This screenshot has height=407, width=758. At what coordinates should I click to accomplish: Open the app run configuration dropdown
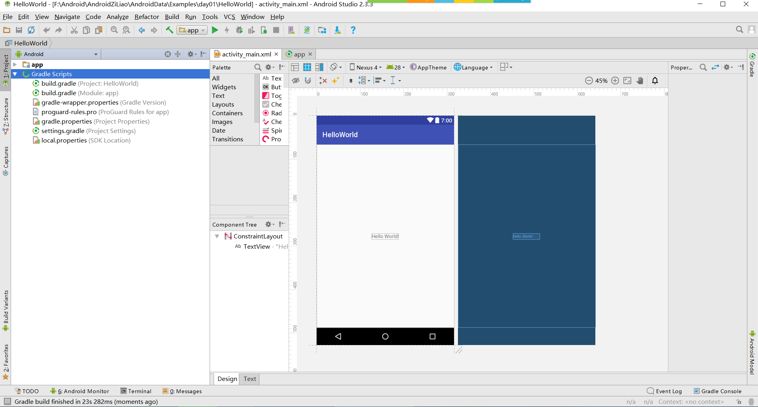click(x=192, y=30)
